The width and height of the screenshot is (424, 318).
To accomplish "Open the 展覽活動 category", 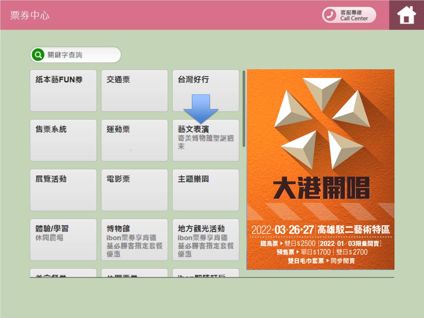I will coord(63,190).
